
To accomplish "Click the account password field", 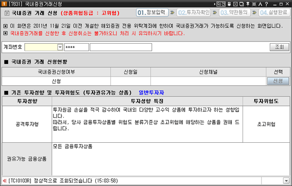I will tap(76, 47).
